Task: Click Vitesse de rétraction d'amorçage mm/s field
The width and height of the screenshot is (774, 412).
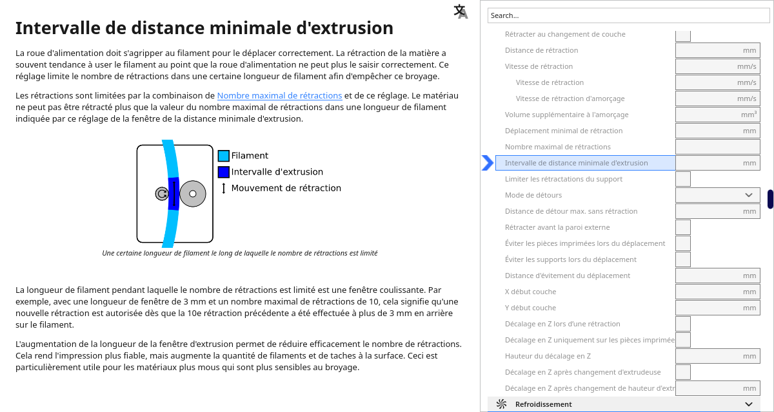Action: point(718,98)
